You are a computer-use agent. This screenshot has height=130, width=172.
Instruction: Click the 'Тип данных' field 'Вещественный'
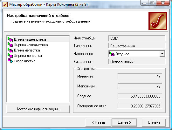(x=137, y=46)
